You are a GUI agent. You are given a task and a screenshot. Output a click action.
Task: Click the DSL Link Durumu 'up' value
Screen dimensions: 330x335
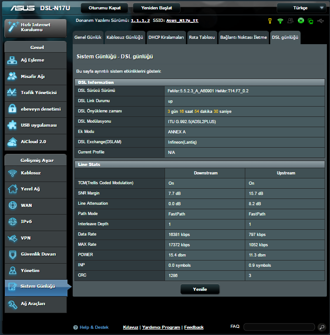[170, 101]
